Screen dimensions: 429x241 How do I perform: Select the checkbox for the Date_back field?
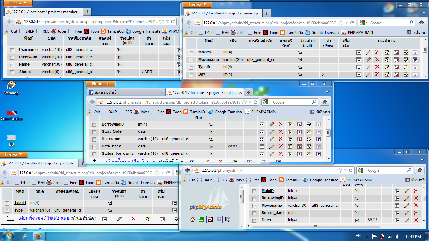pos(94,147)
